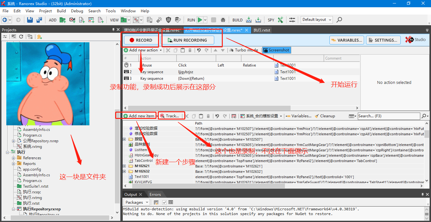Click the fingerprint-like icon in main toolbar
Viewport: 431px width, 222px height.
[x=159, y=20]
